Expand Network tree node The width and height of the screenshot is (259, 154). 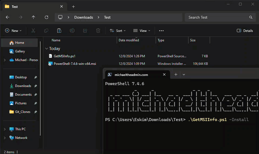coord(5,138)
